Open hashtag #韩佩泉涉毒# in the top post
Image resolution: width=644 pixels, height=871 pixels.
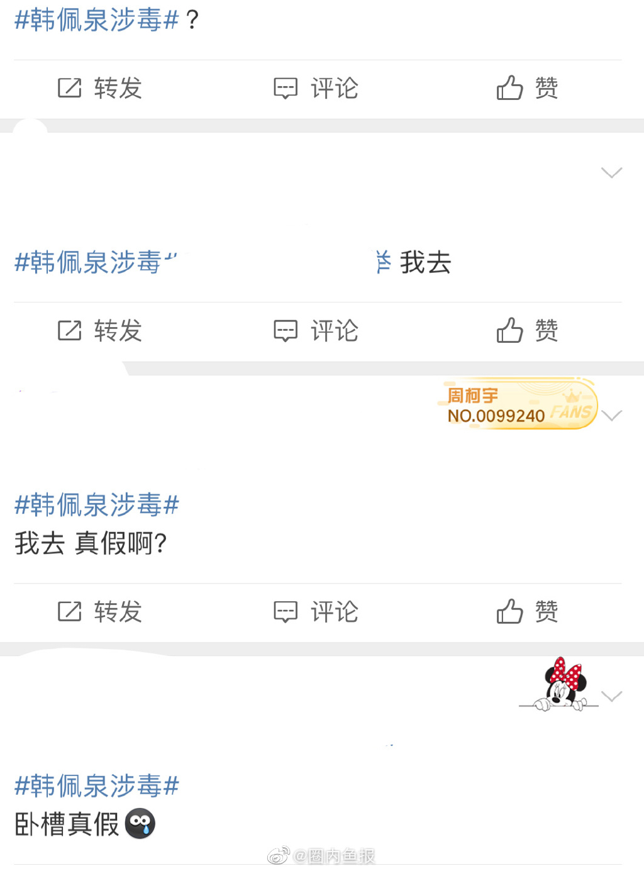(97, 20)
